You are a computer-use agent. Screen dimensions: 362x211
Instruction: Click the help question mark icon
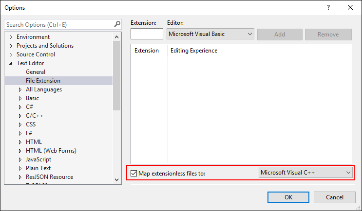[328, 7]
